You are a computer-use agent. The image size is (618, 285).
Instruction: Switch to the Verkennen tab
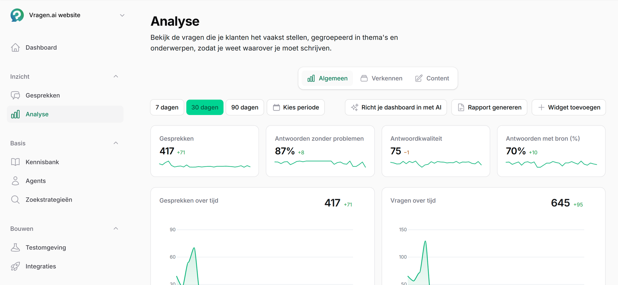point(381,78)
